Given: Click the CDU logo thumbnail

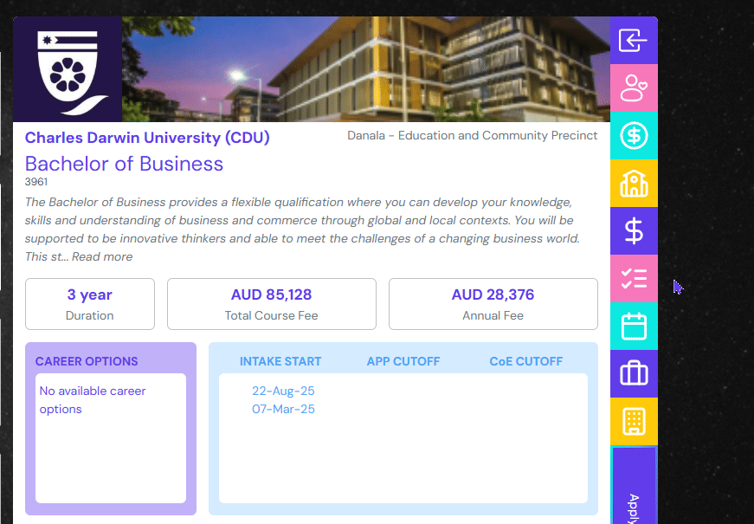Looking at the screenshot, I should [x=68, y=69].
